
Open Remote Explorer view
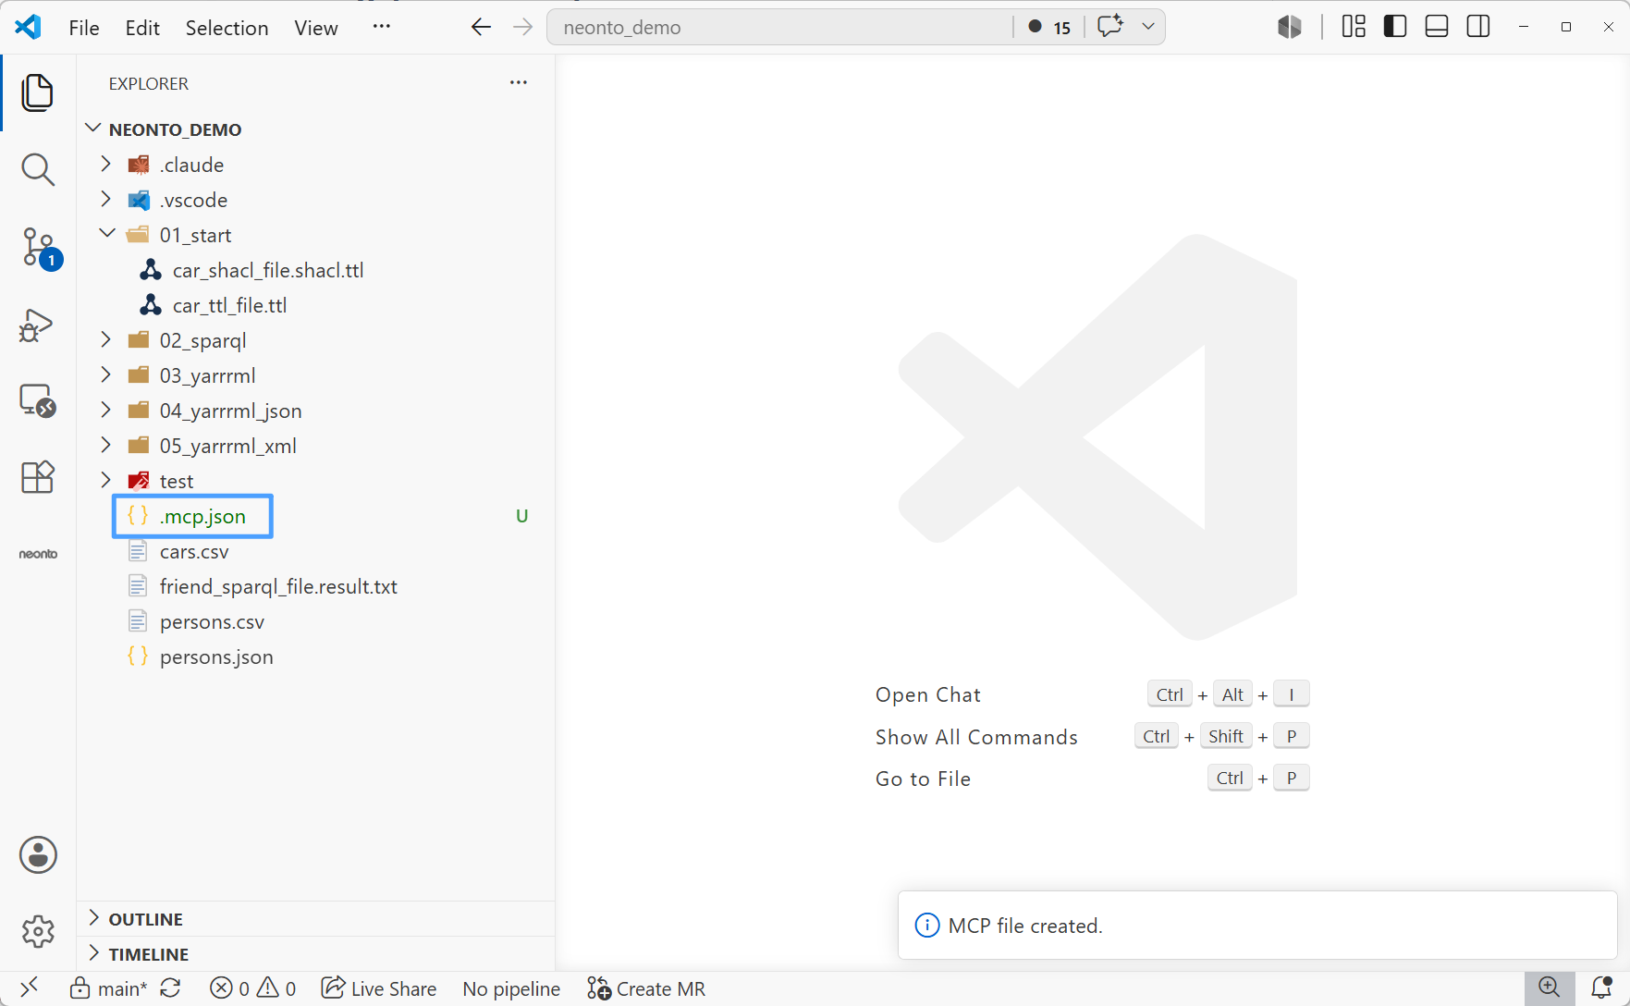click(38, 401)
